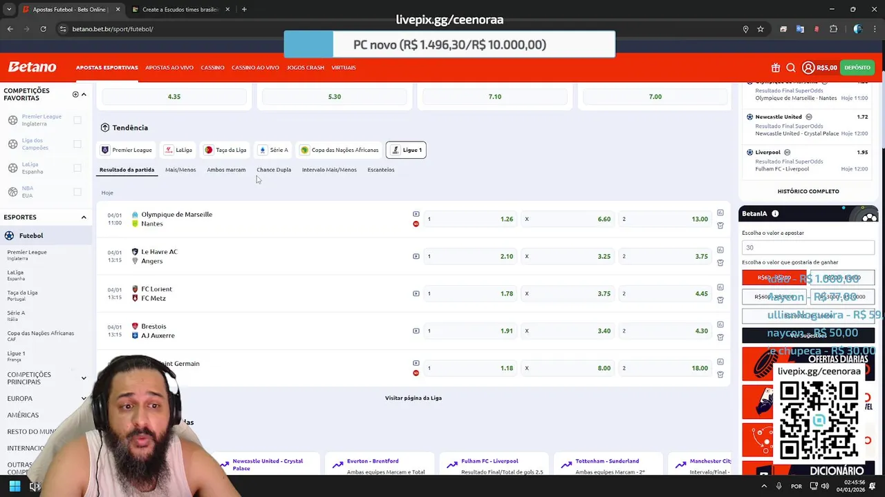Bet on Marseille win at 1.26
The width and height of the screenshot is (885, 497).
click(471, 219)
